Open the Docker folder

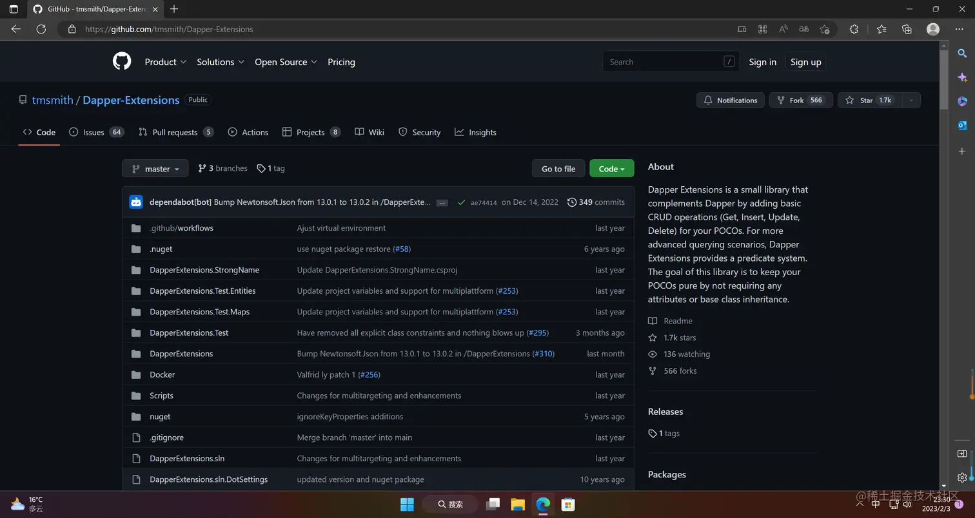(162, 374)
